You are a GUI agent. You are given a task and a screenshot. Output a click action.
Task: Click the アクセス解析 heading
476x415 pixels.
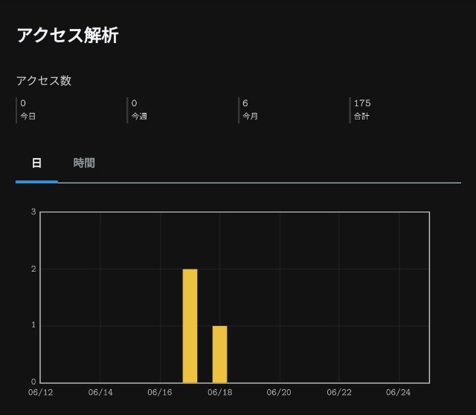point(68,35)
